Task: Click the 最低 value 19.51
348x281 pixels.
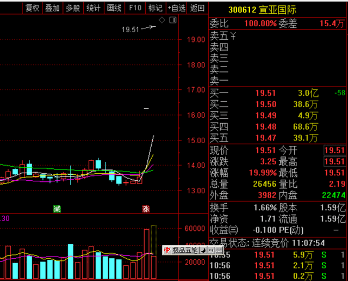Action: tap(334, 173)
